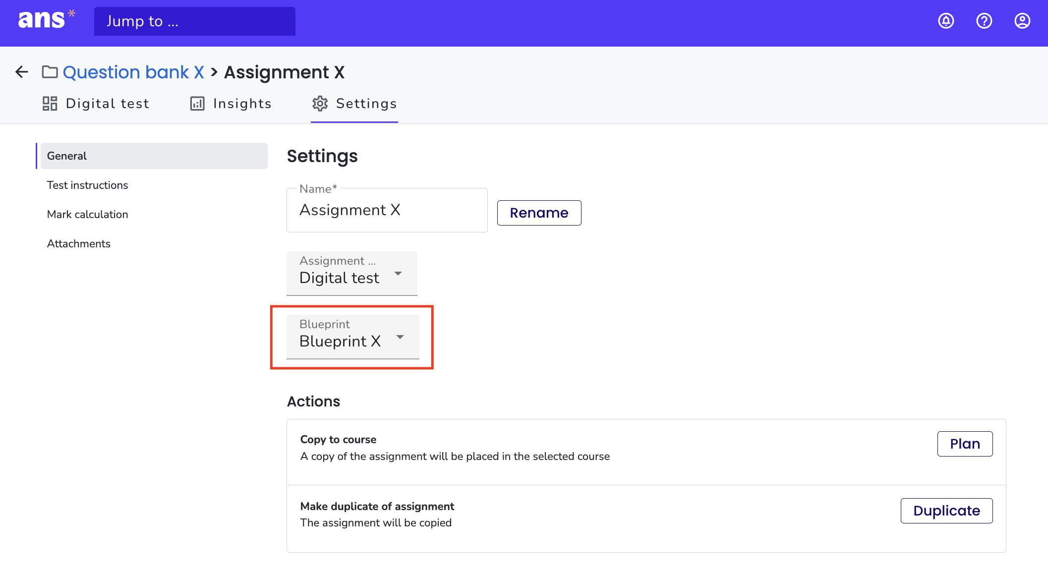
Task: Click the Blueprint dropdown arrow
Action: click(x=400, y=337)
